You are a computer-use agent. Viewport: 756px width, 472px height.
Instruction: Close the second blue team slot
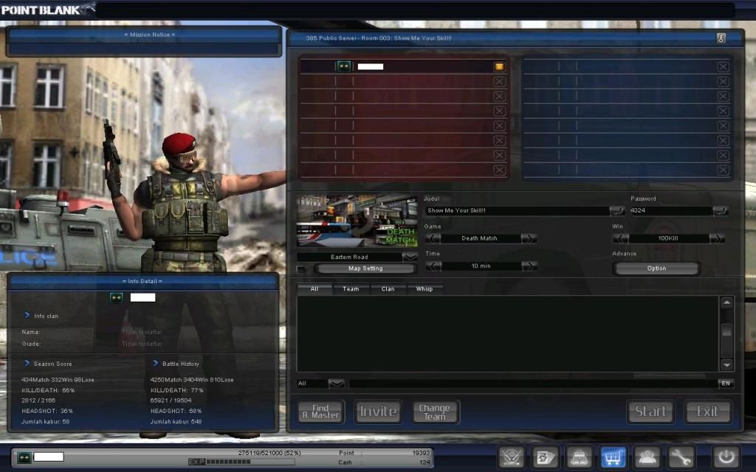(723, 81)
